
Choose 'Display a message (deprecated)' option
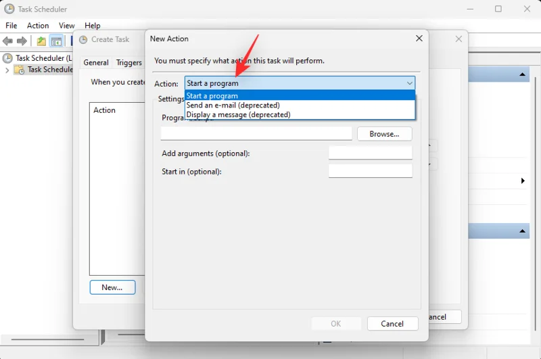click(x=300, y=114)
